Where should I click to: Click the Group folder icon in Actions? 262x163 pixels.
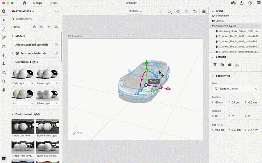click(230, 64)
